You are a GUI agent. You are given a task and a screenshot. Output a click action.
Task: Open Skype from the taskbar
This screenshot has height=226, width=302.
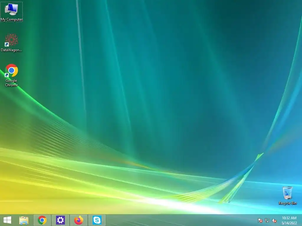[x=97, y=220]
